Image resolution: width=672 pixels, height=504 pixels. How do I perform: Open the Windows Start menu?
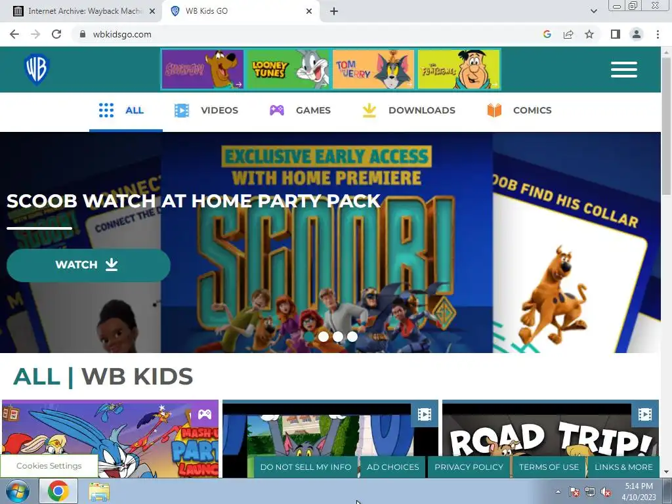point(17,492)
